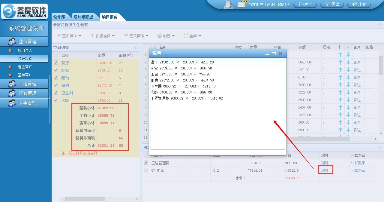Open the 计算费率 link for 工程管理费
The height and width of the screenshot is (202, 384).
pyautogui.click(x=358, y=163)
